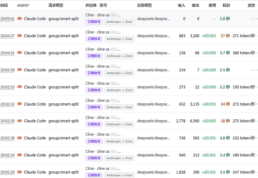Click Claude Code icon in 20:02:58 row
The image size is (258, 178).
(19, 70)
